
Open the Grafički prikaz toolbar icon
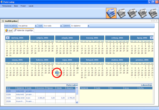pyautogui.click(x=111, y=13)
